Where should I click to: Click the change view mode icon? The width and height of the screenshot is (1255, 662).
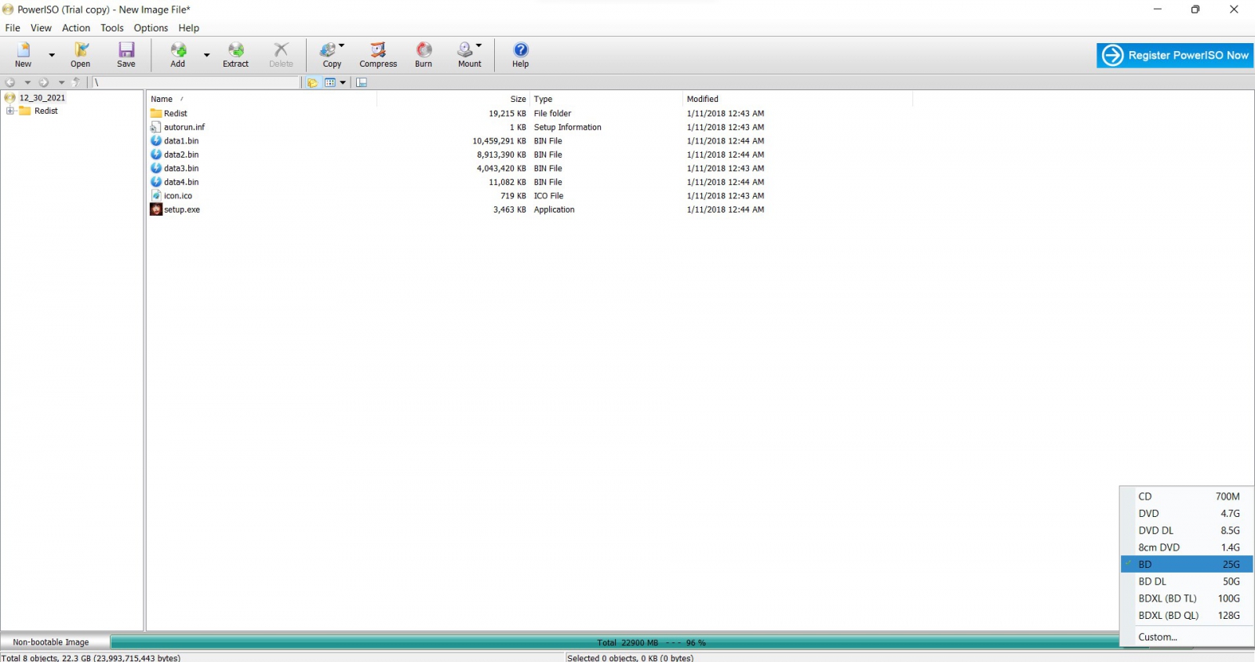(330, 82)
